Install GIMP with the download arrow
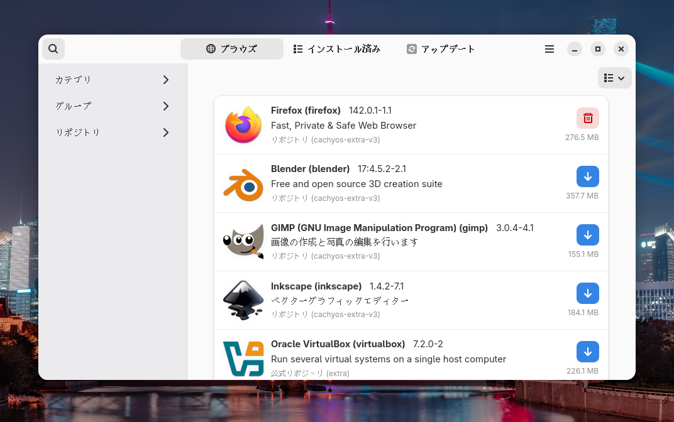 pos(588,235)
